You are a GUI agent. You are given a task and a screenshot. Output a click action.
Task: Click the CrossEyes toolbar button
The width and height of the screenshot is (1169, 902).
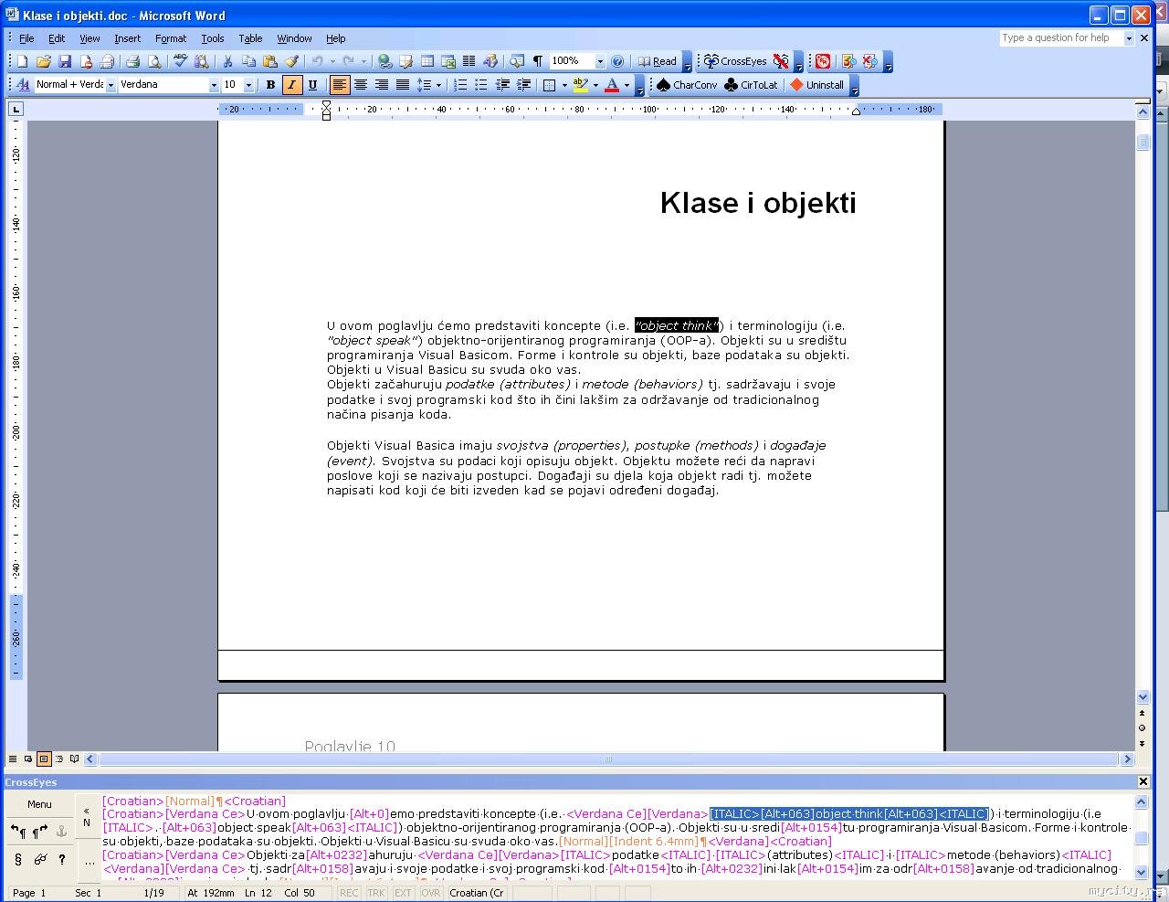coord(734,61)
